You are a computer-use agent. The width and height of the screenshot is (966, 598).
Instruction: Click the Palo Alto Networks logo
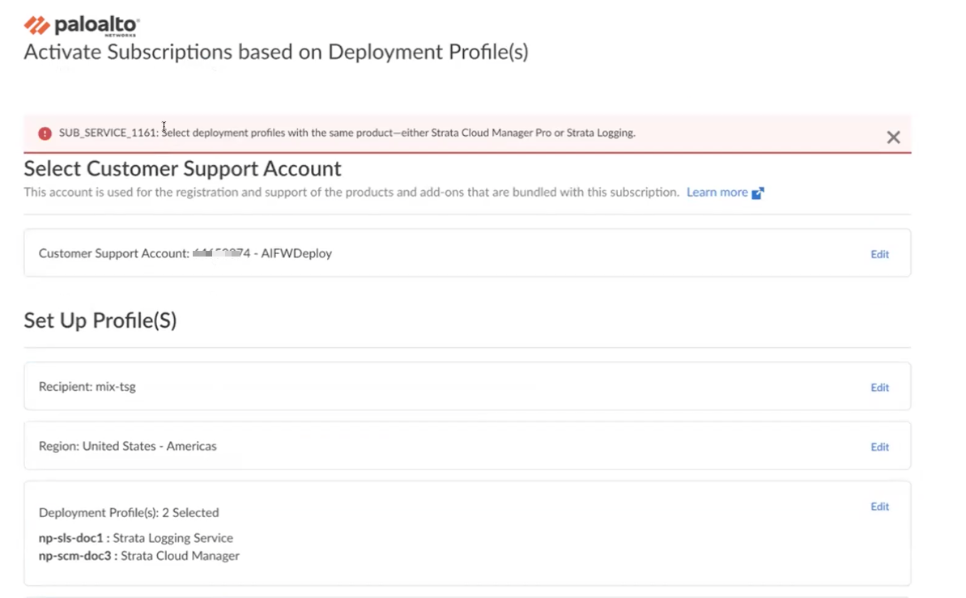(81, 25)
